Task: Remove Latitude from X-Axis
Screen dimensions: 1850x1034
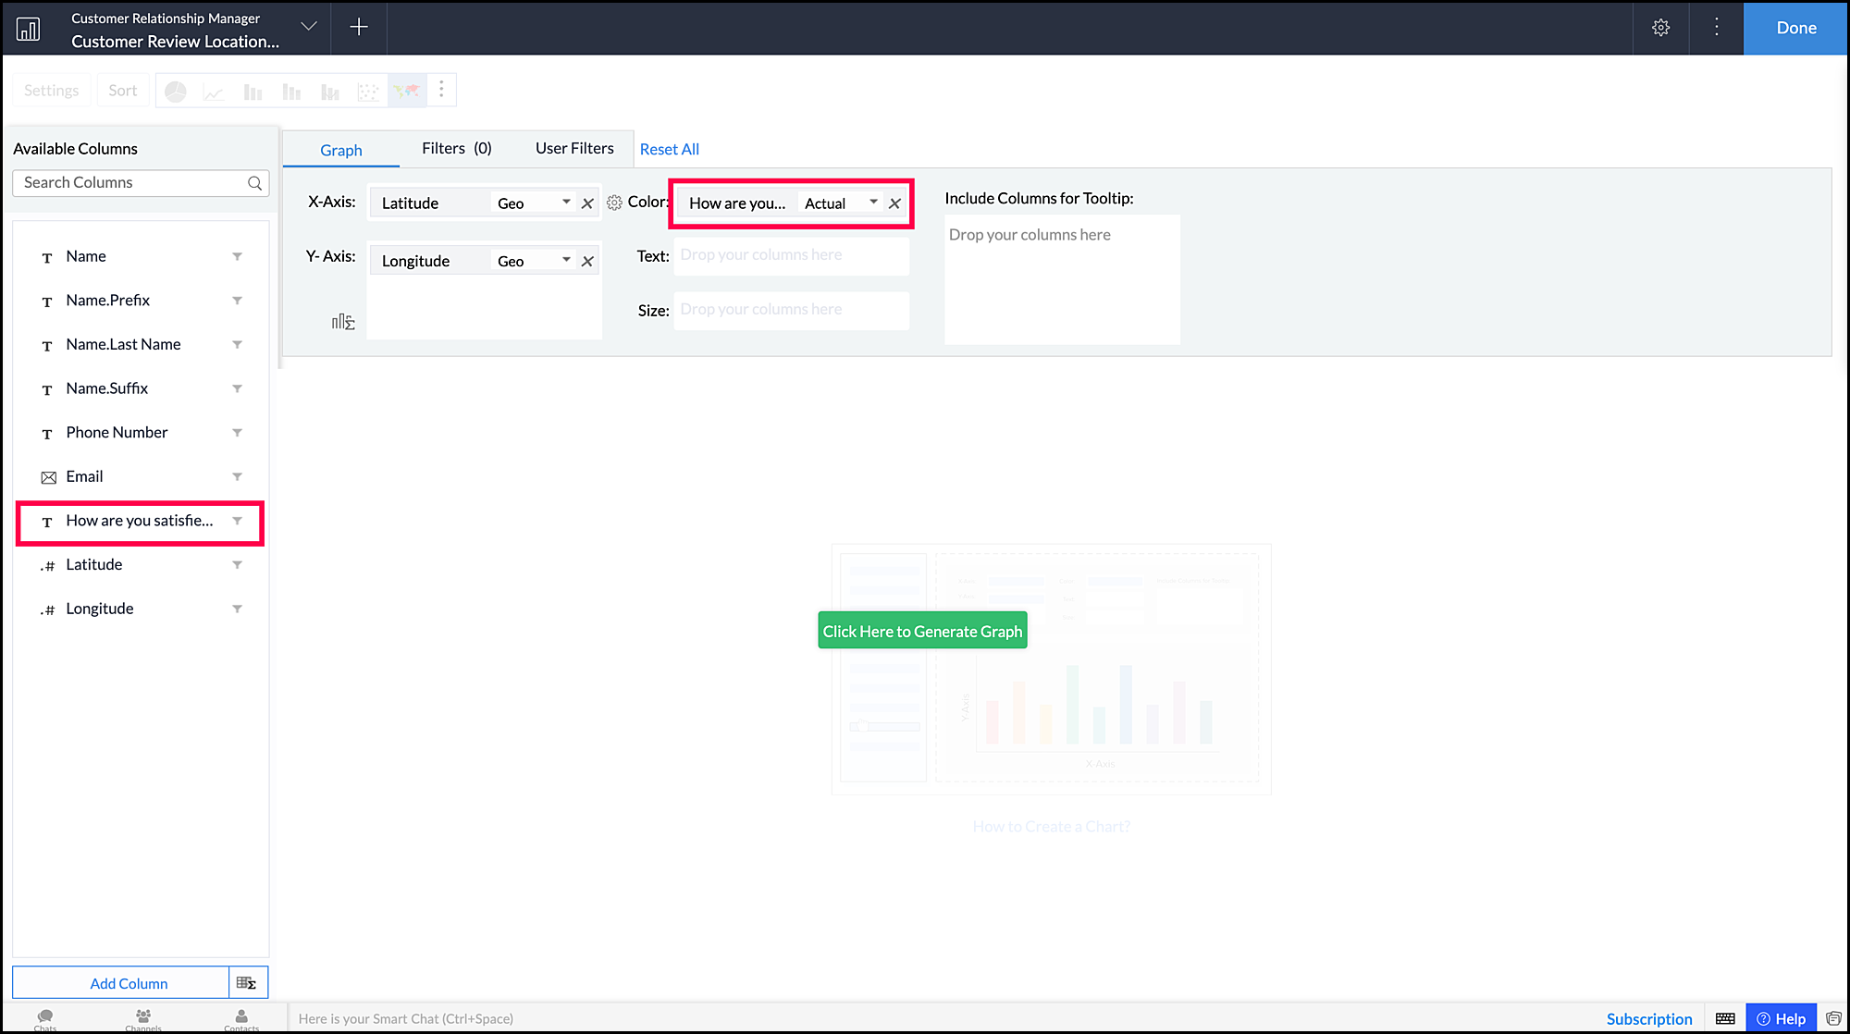Action: pyautogui.click(x=587, y=203)
